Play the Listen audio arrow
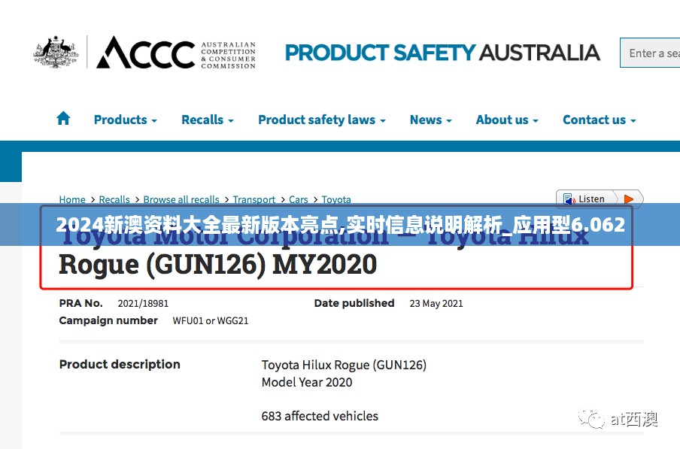 coord(629,199)
